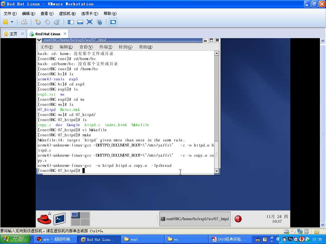Click the keyboard language bar icon

point(258,240)
